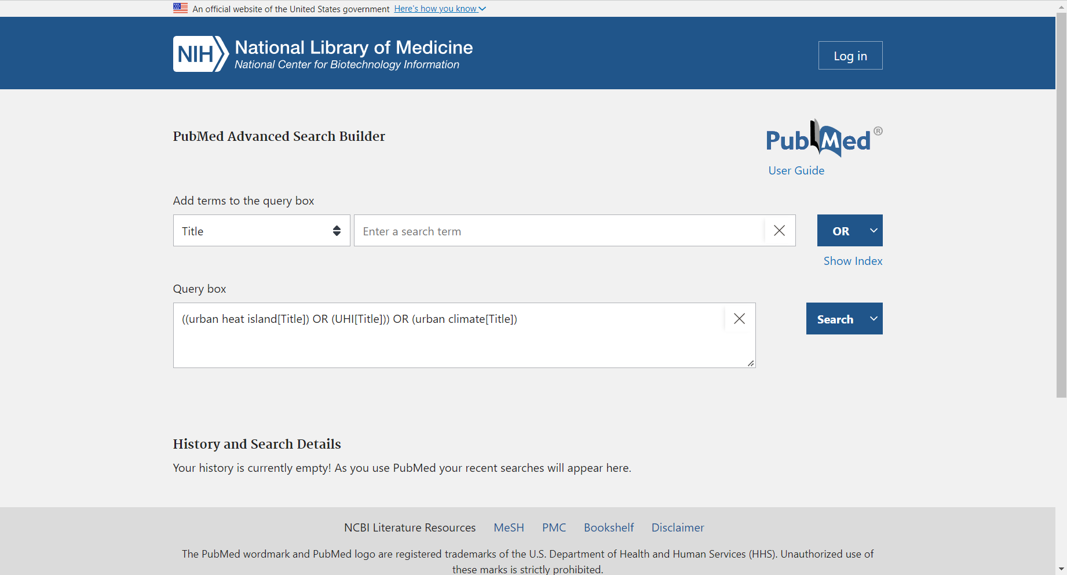1067x575 pixels.
Task: Expand the OR operator dropdown arrow
Action: click(874, 231)
